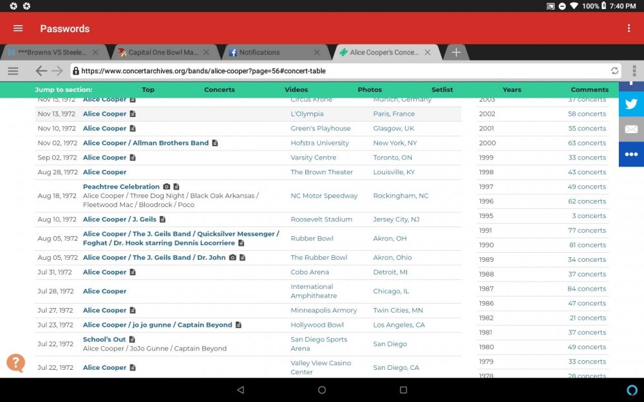
Task: View photos icon for Peachtree Celebration
Action: (x=166, y=187)
